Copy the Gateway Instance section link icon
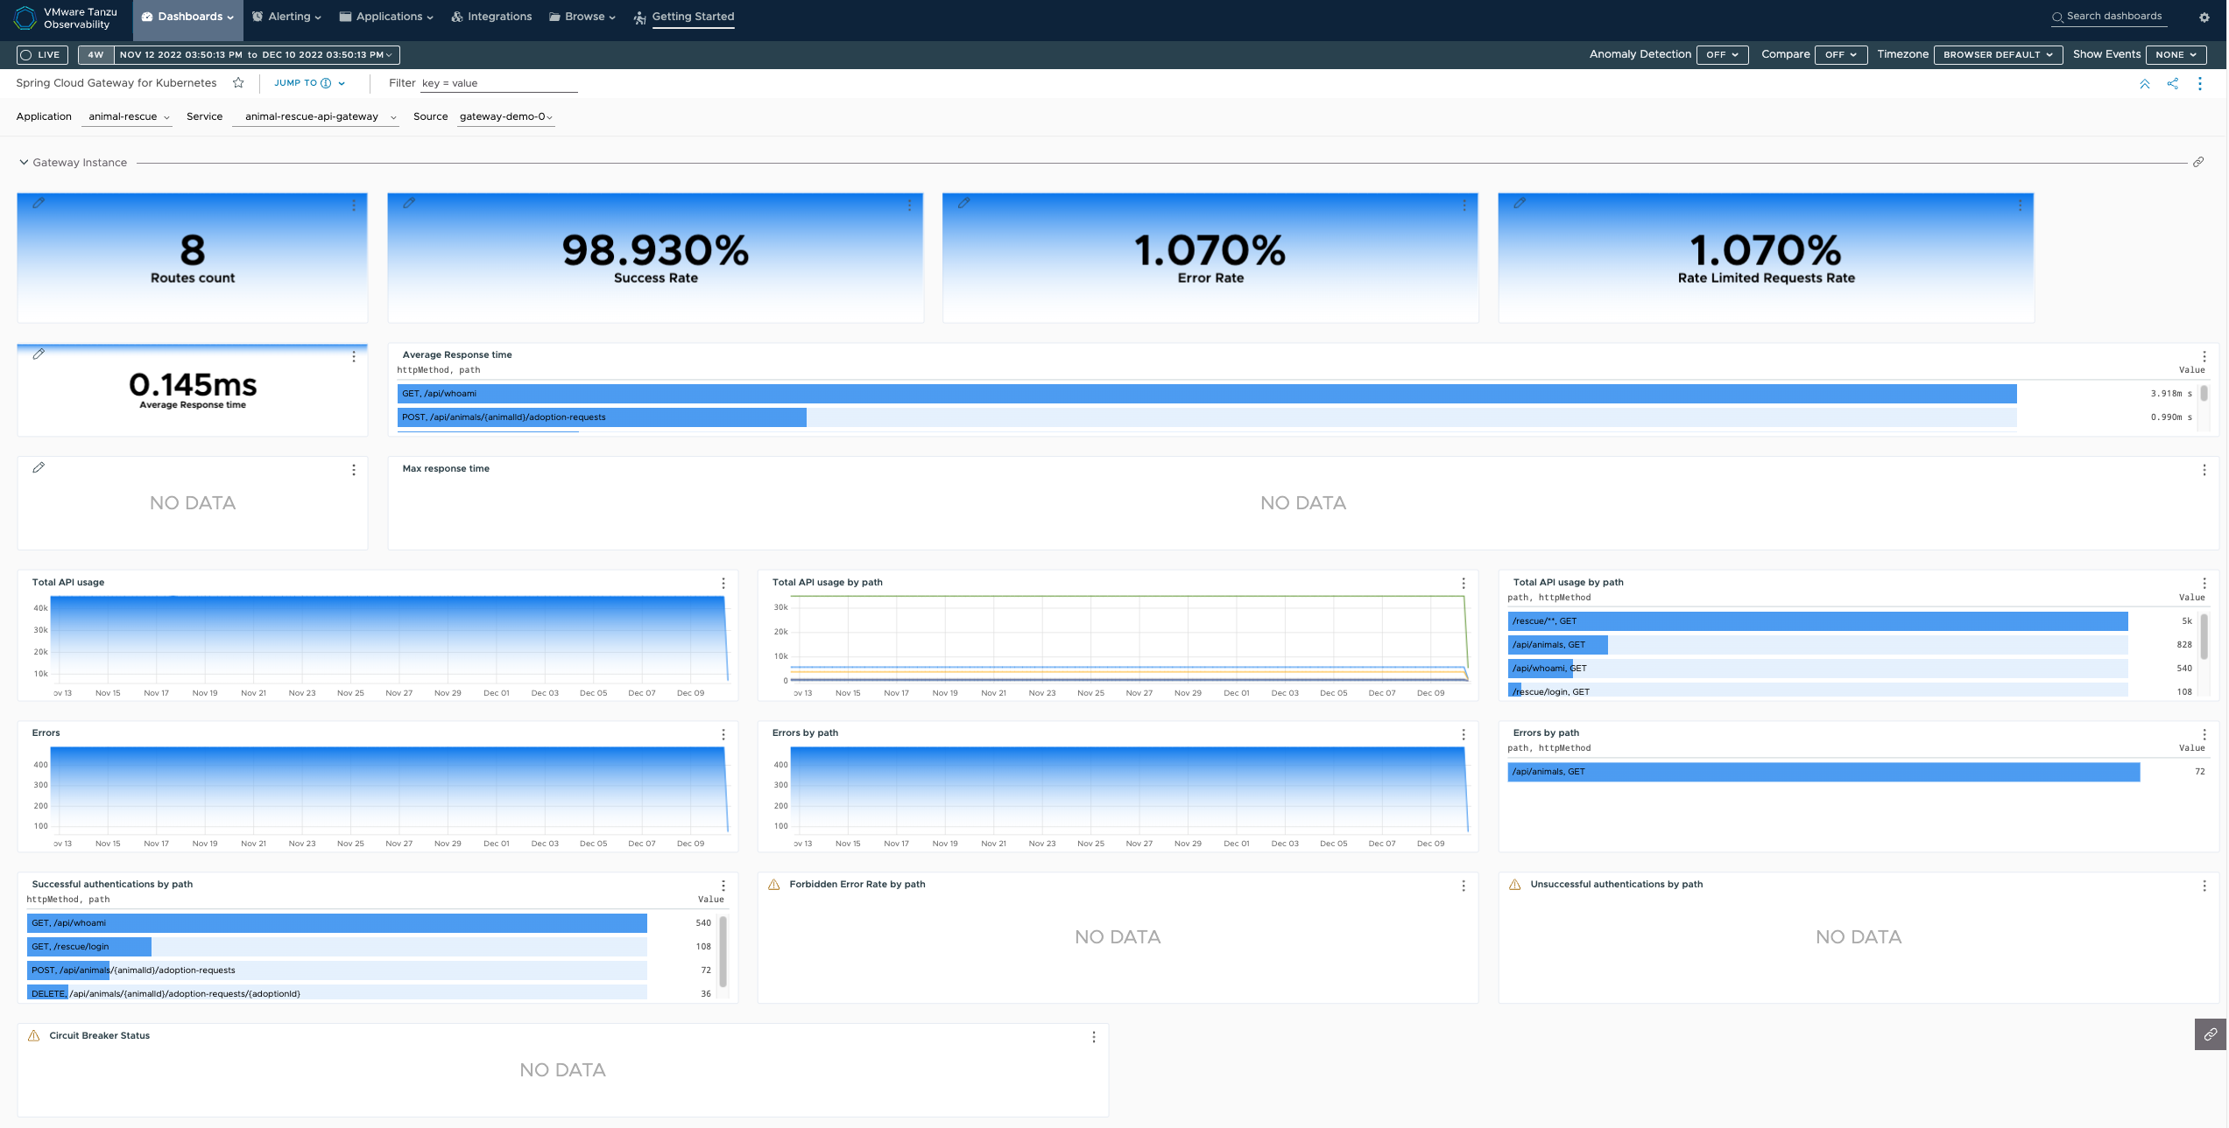Image resolution: width=2229 pixels, height=1128 pixels. [2198, 162]
